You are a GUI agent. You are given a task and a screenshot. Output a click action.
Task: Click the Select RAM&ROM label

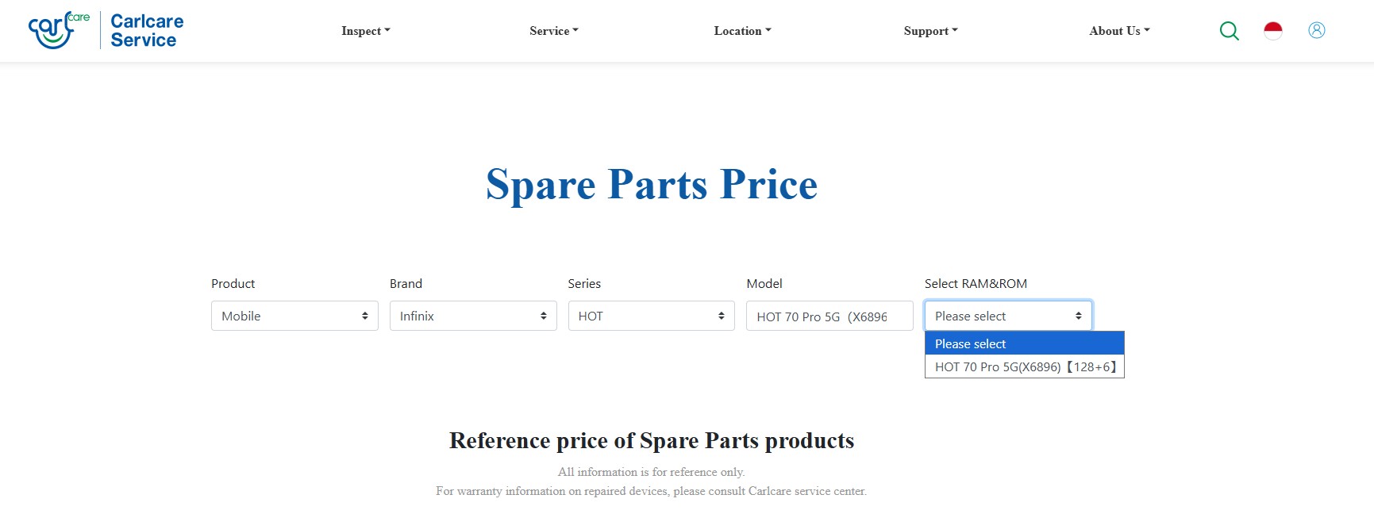point(976,284)
